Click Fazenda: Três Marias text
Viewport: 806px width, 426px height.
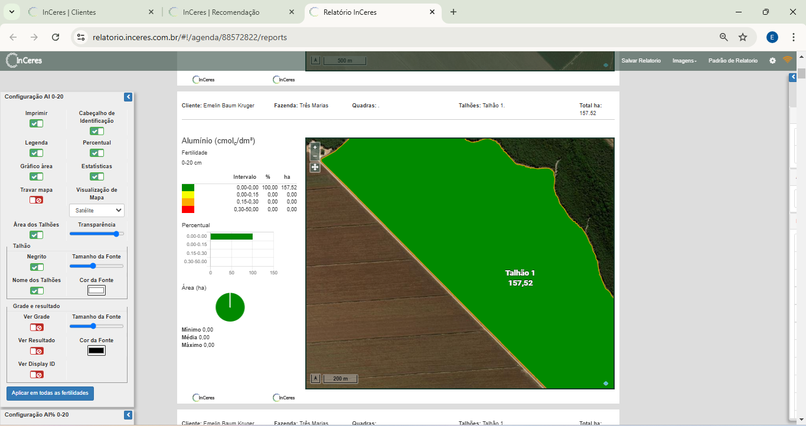301,106
